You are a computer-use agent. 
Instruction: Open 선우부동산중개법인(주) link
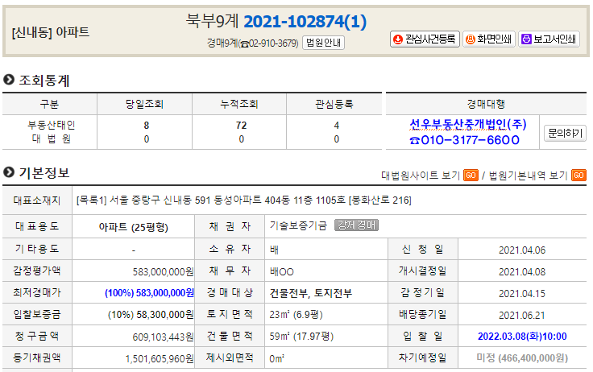click(x=468, y=124)
